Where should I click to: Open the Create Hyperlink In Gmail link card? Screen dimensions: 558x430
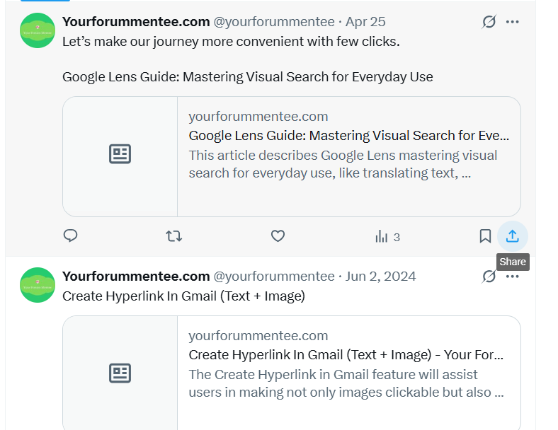(292, 373)
